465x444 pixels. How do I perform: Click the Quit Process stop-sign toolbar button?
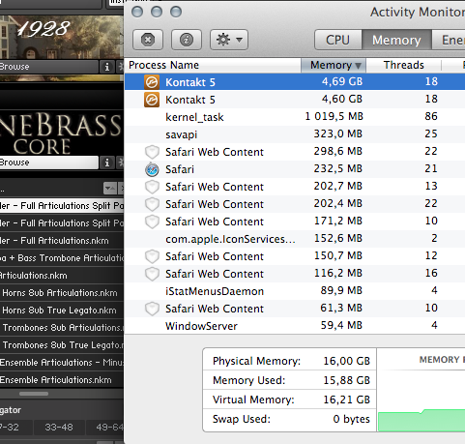pos(148,40)
